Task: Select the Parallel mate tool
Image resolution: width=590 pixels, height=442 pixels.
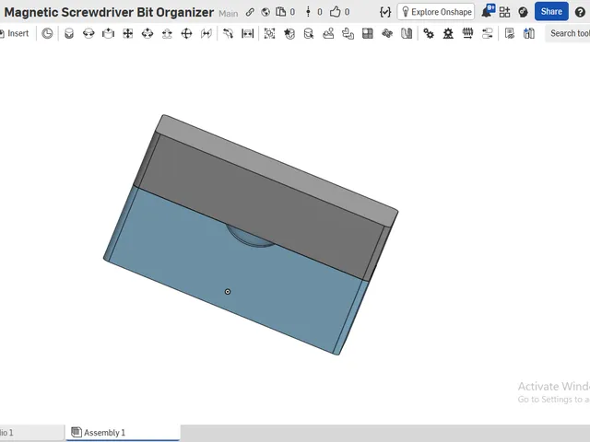Action: click(x=206, y=33)
